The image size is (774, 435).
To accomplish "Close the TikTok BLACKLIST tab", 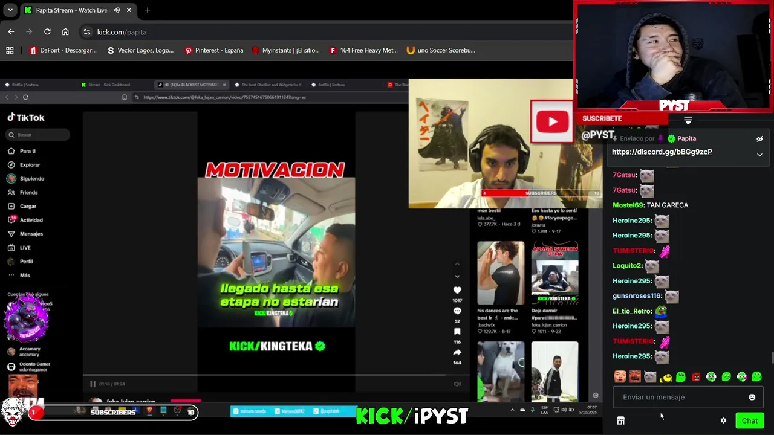I will (224, 85).
